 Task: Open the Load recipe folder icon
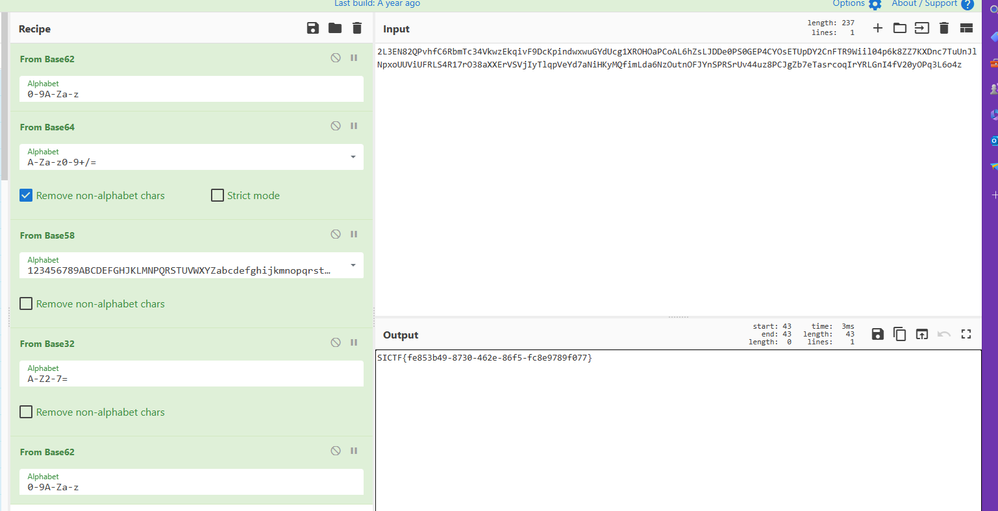pos(335,28)
